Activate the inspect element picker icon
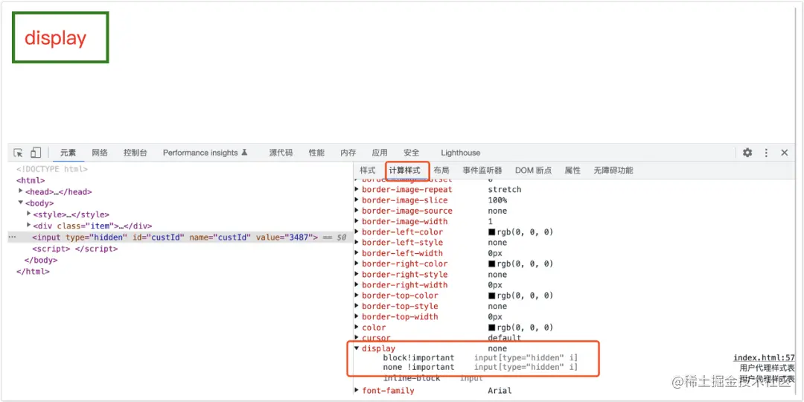 coord(19,153)
